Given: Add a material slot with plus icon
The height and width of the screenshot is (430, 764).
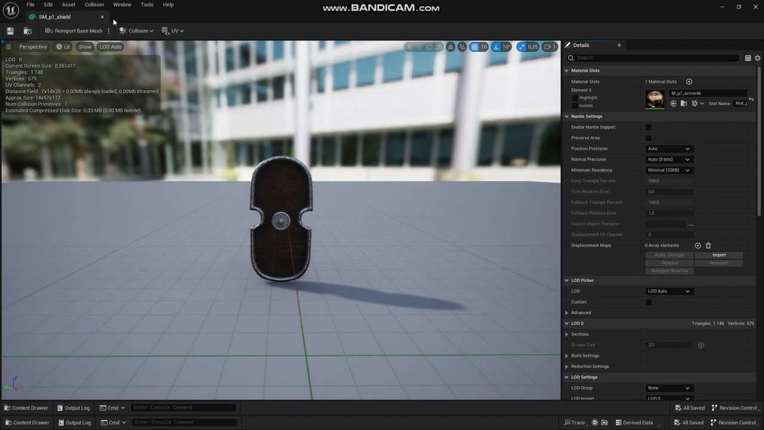Looking at the screenshot, I should tap(689, 82).
